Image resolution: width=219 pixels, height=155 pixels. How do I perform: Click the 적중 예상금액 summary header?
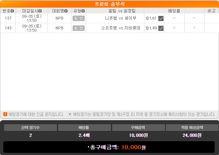click(192, 127)
